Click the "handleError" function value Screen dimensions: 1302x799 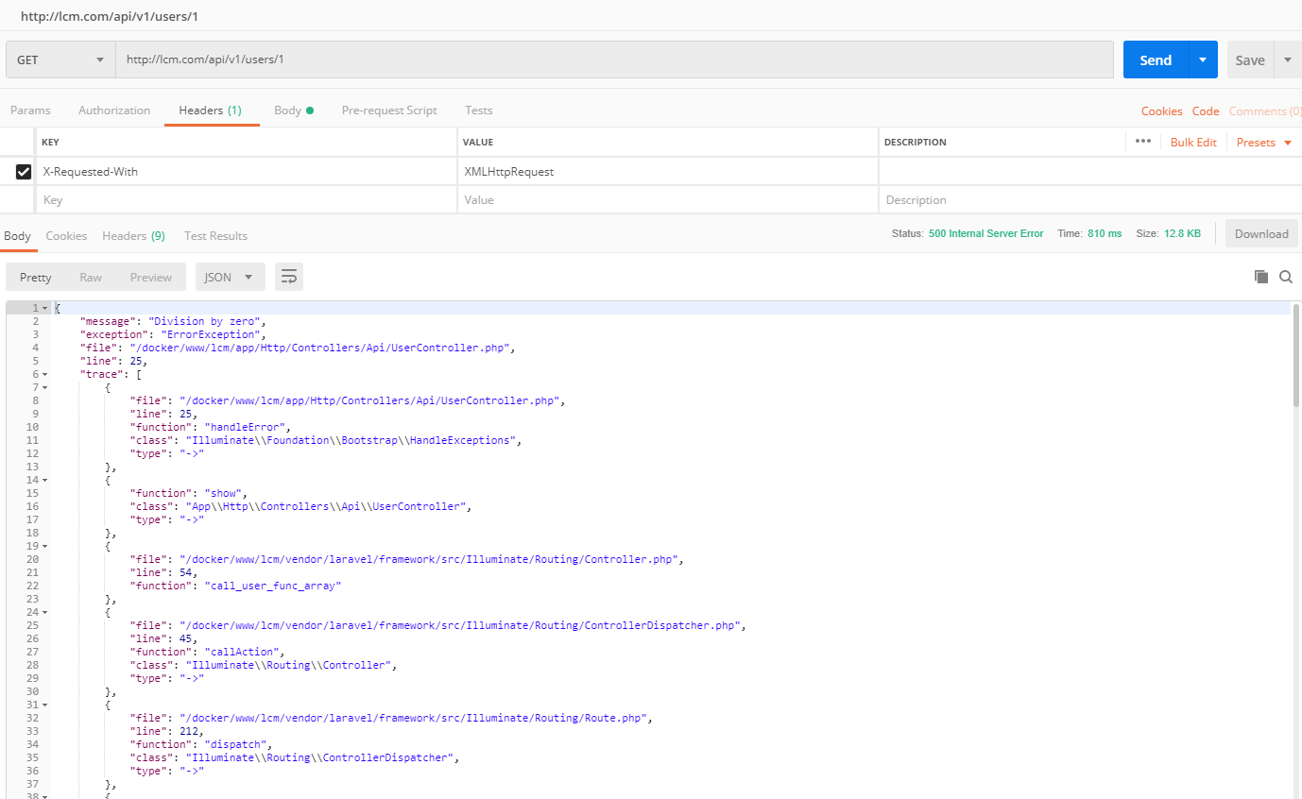247,427
